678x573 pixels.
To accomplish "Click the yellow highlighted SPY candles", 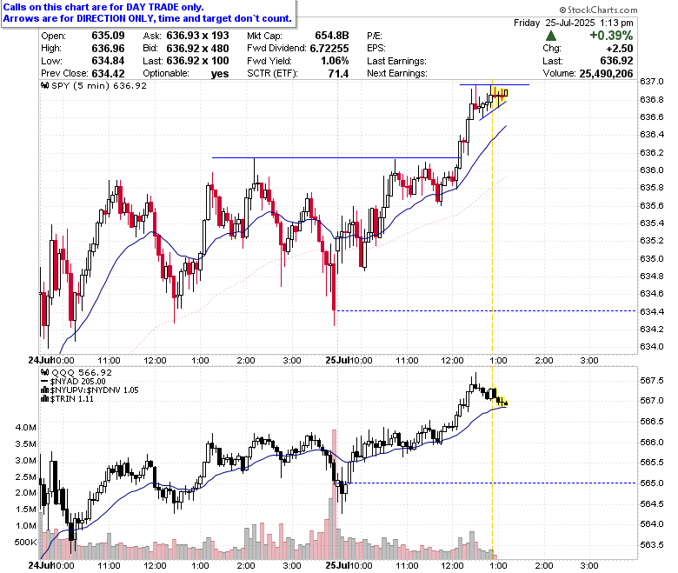I will [499, 96].
